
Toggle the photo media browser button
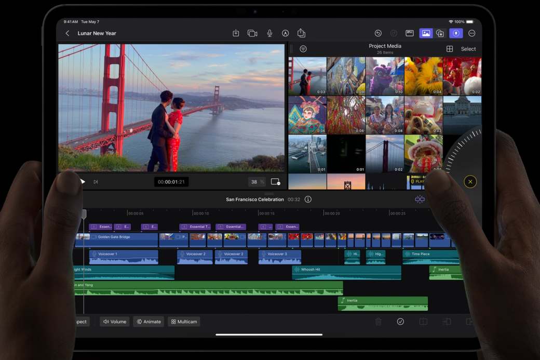point(426,33)
